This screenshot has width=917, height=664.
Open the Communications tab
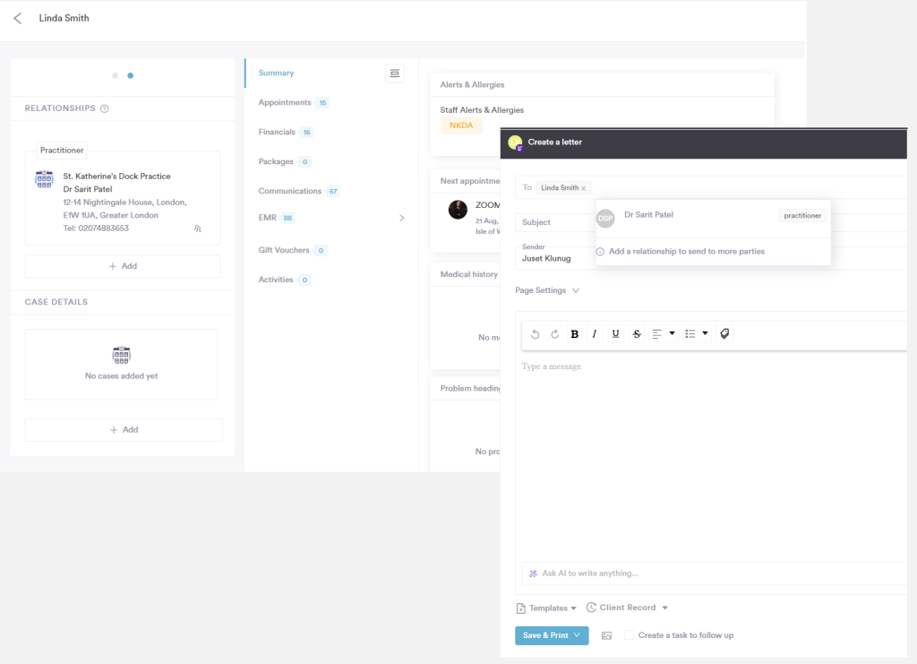[x=289, y=191]
